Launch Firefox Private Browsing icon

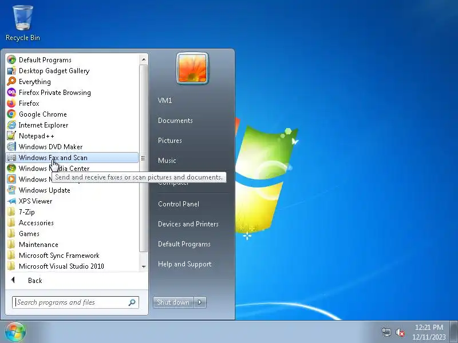pos(11,93)
